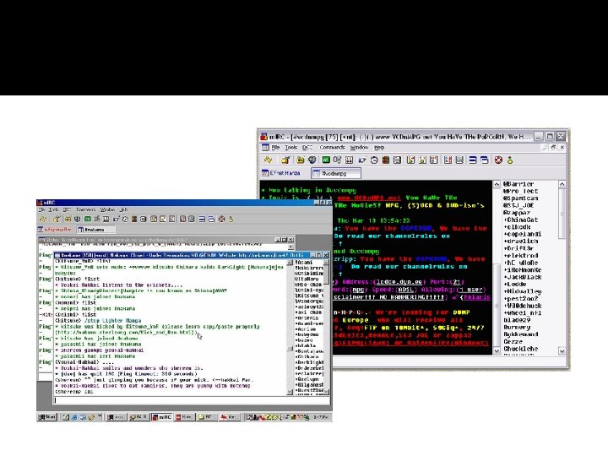Click the globe List Channels icon in #nakama window

click(x=77, y=219)
